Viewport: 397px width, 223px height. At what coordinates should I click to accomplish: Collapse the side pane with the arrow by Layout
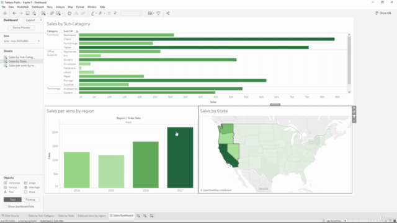point(41,20)
